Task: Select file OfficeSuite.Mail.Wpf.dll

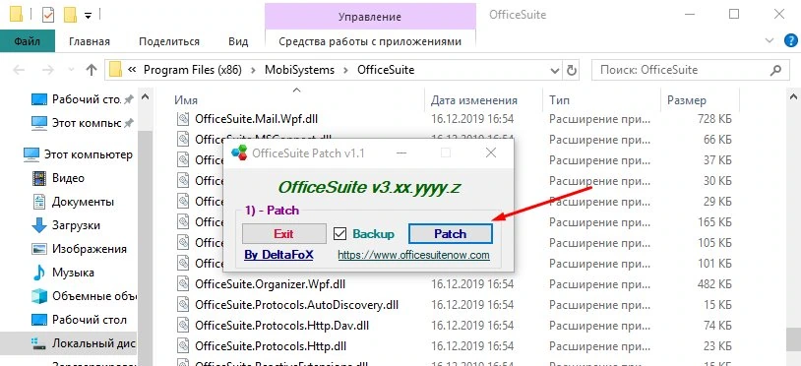Action: [257, 119]
